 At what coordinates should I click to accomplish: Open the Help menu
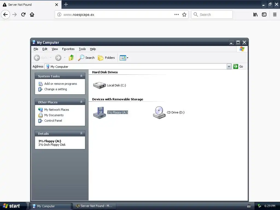tap(93, 49)
